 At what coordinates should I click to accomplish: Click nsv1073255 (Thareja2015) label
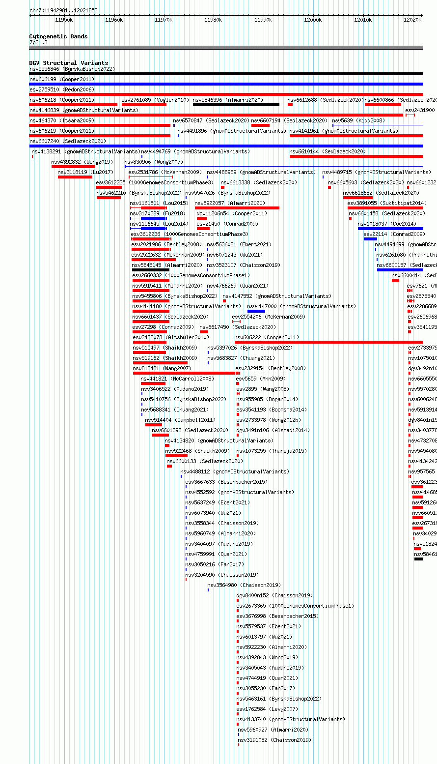click(272, 451)
